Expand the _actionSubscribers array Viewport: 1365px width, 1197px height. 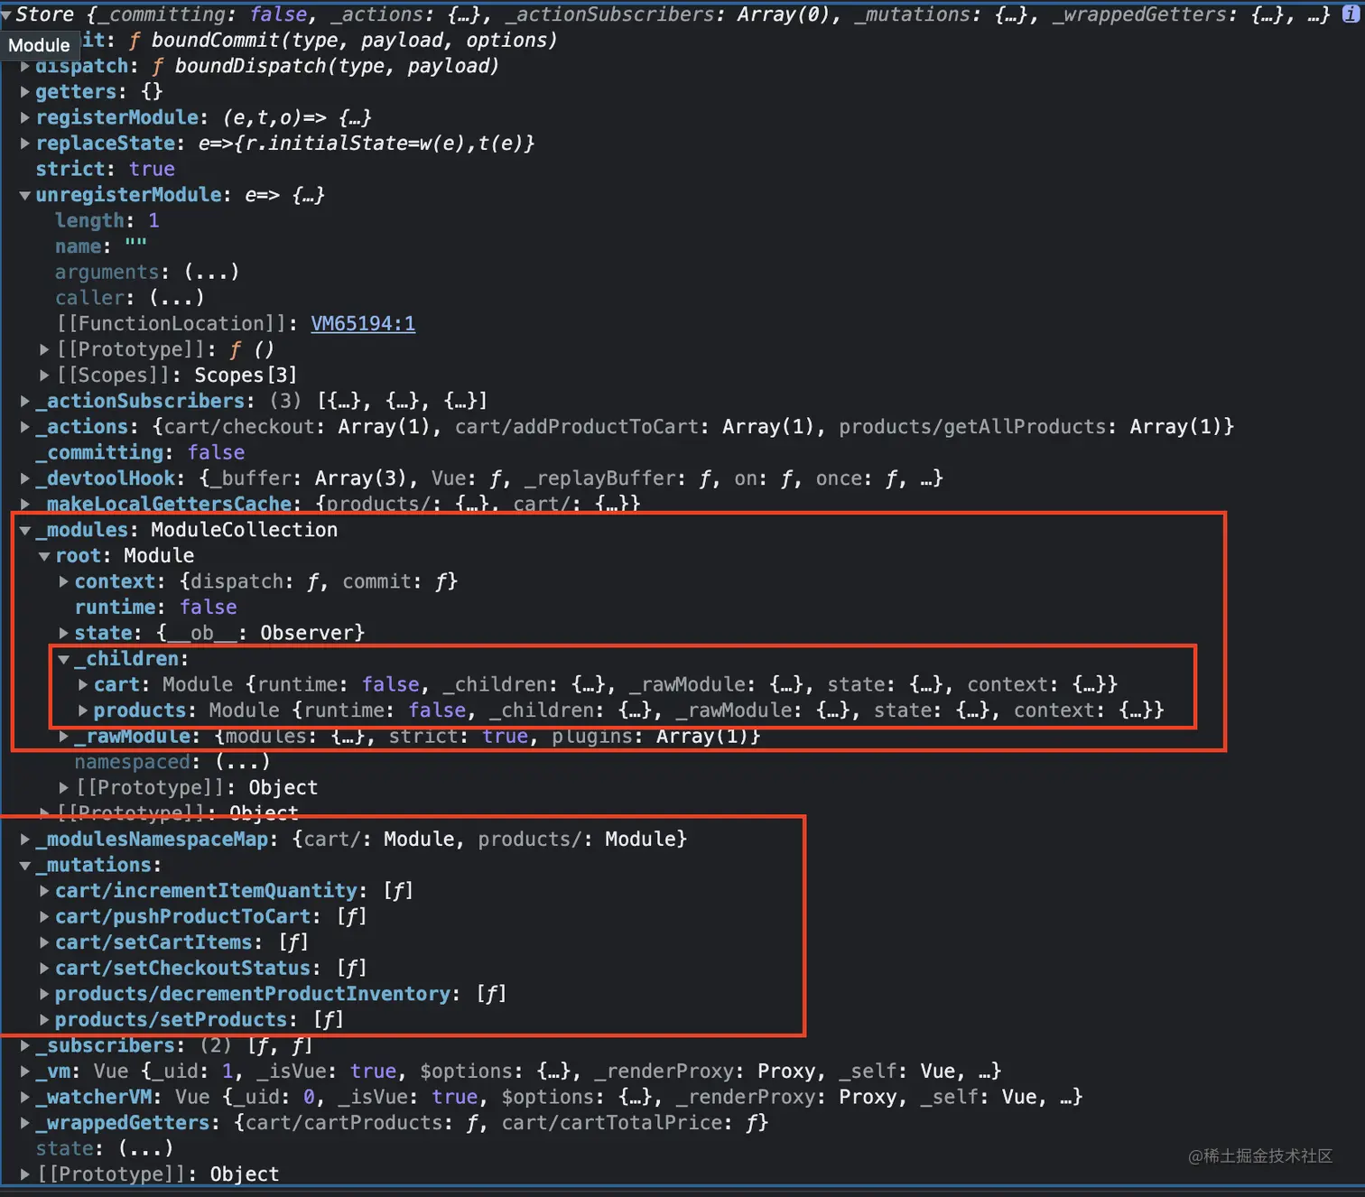[x=25, y=401]
